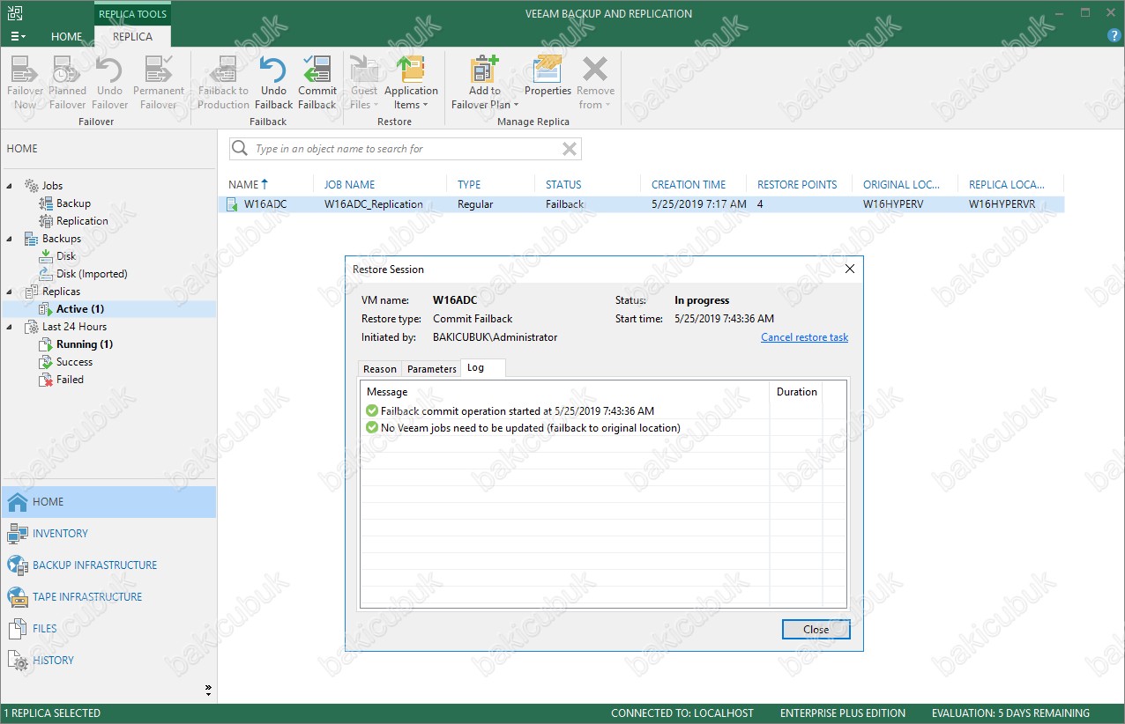Screen dimensions: 1125x724
Task: Click the Jobs gear icon in tree
Action: pyautogui.click(x=31, y=186)
